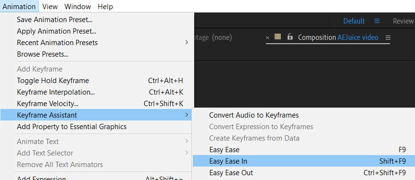Switch to the Review workspace
Viewport: 415px width, 180px height.
click(403, 21)
